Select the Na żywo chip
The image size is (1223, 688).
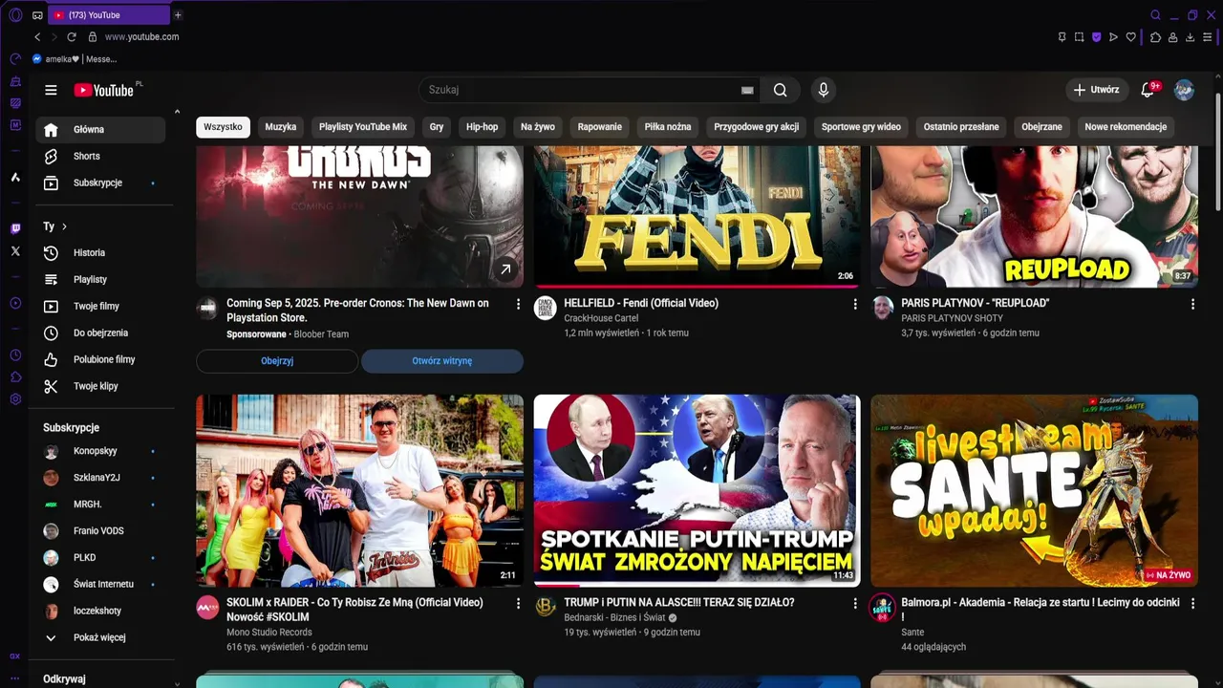[x=538, y=127]
